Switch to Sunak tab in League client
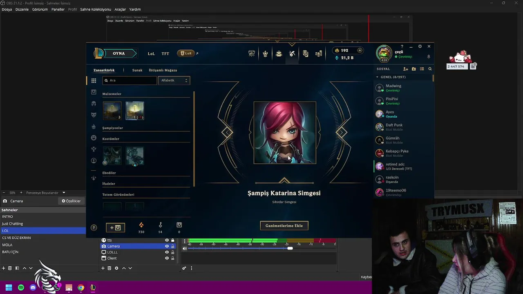The image size is (523, 294). tap(137, 70)
